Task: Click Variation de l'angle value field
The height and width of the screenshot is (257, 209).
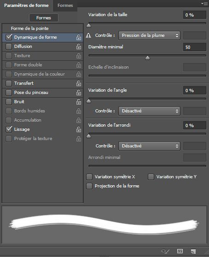Action: coord(195,90)
